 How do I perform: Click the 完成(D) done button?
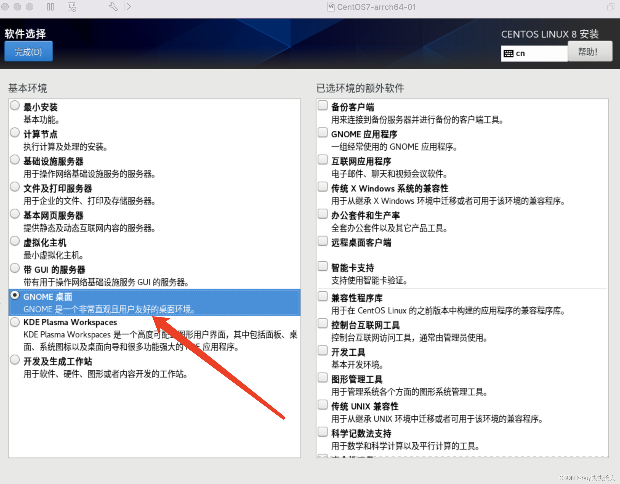click(x=29, y=51)
